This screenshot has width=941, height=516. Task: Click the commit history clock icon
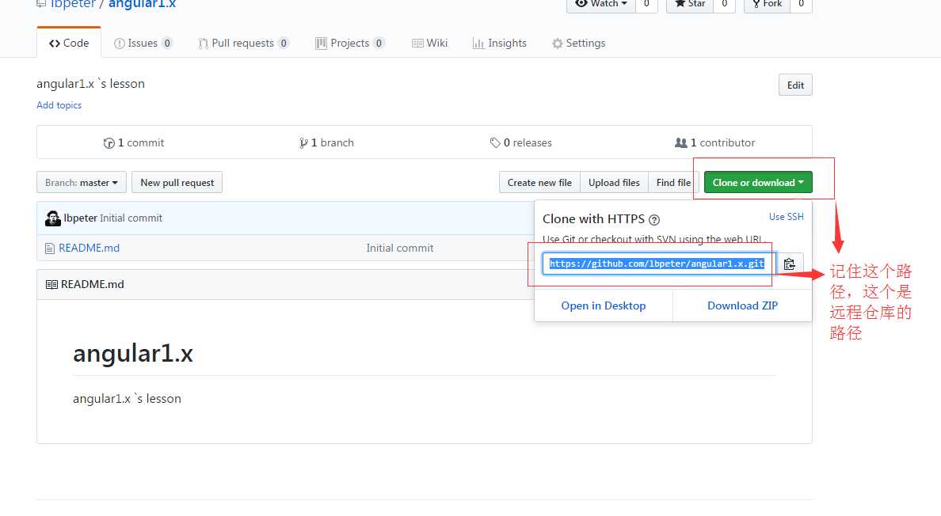click(109, 143)
